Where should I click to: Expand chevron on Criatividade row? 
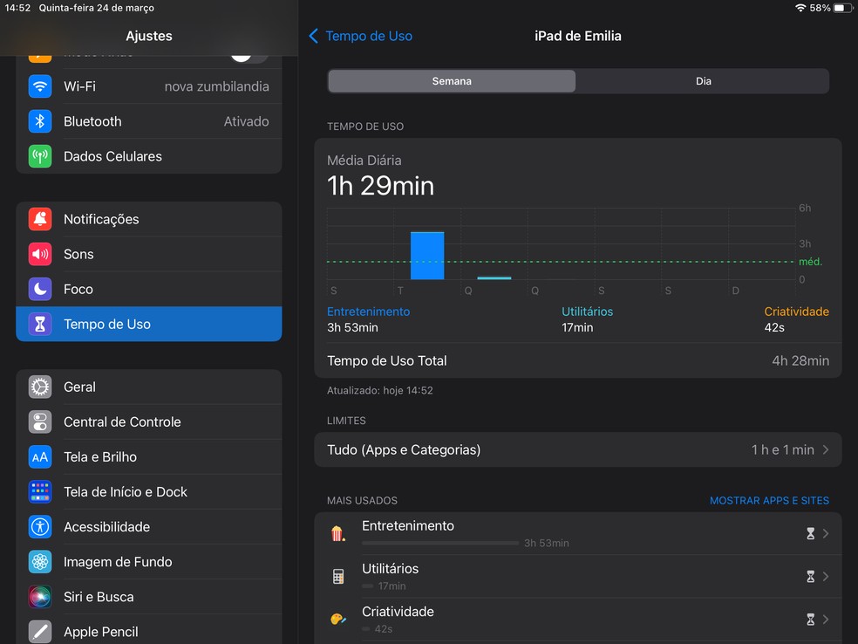[x=826, y=620]
